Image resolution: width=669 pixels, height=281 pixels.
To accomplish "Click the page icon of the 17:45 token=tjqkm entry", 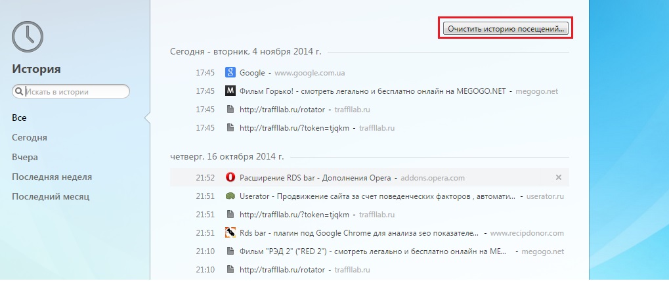I will [230, 128].
